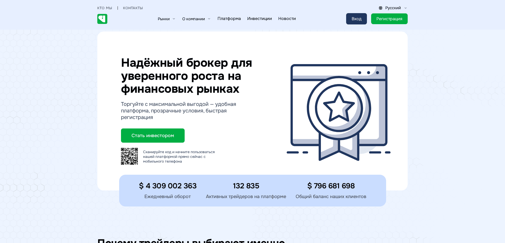Click the active traders 132 835 figure
Image resolution: width=505 pixels, height=243 pixels.
[246, 186]
